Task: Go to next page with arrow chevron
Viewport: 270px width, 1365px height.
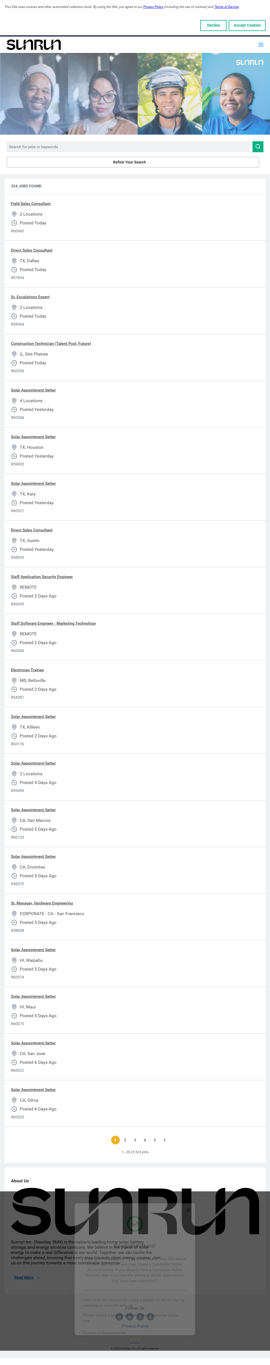Action: pyautogui.click(x=165, y=1140)
